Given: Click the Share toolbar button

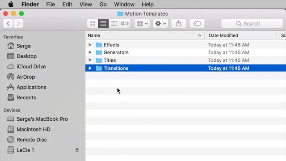Looking at the screenshot, I should (x=179, y=24).
